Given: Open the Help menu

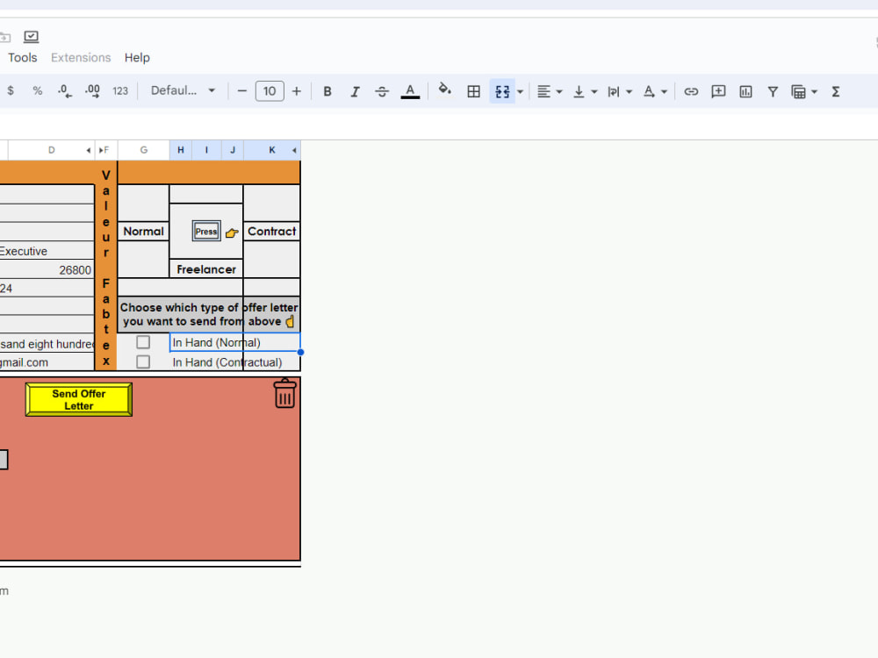Looking at the screenshot, I should coord(137,58).
